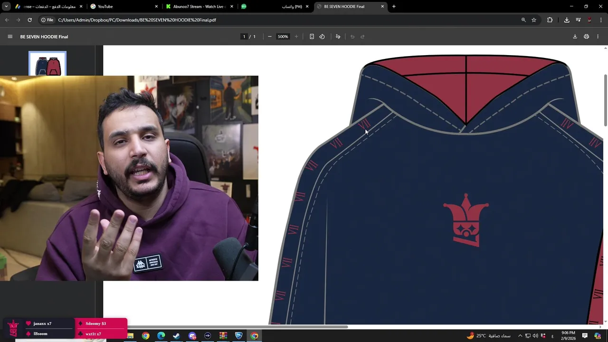Switch to the معلومات الدفع tab
This screenshot has width=608, height=342.
pyautogui.click(x=49, y=7)
